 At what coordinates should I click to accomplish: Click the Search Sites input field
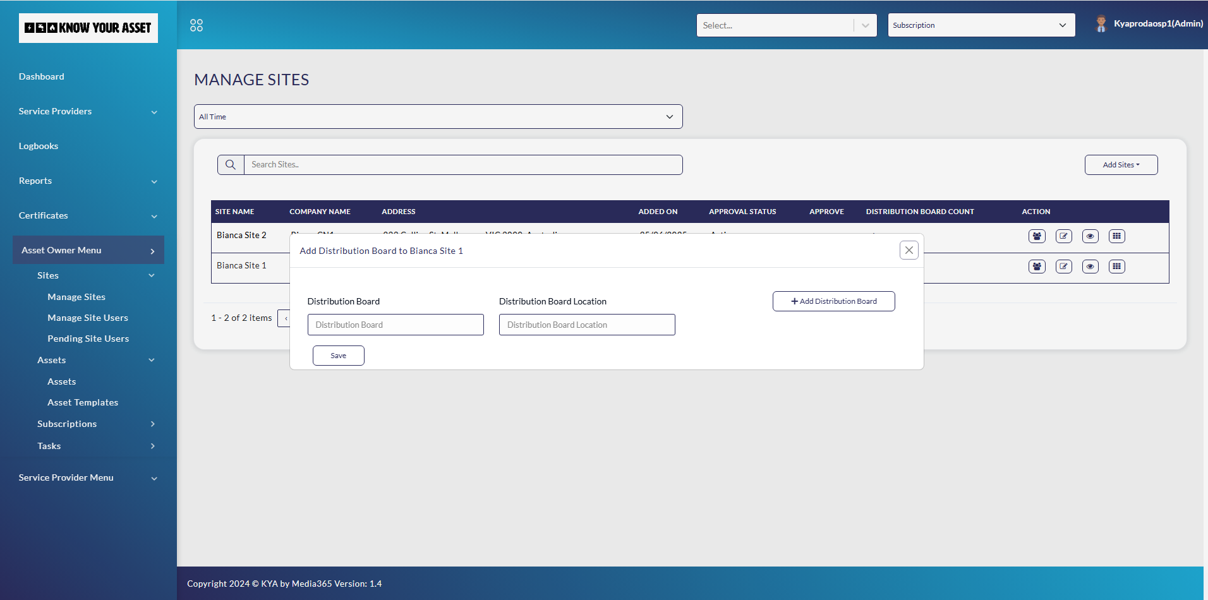pos(463,165)
